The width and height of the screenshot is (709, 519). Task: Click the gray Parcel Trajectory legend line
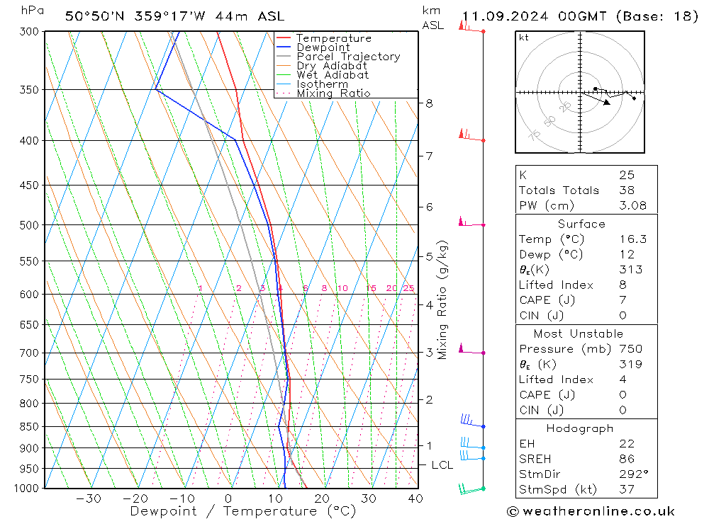point(283,56)
